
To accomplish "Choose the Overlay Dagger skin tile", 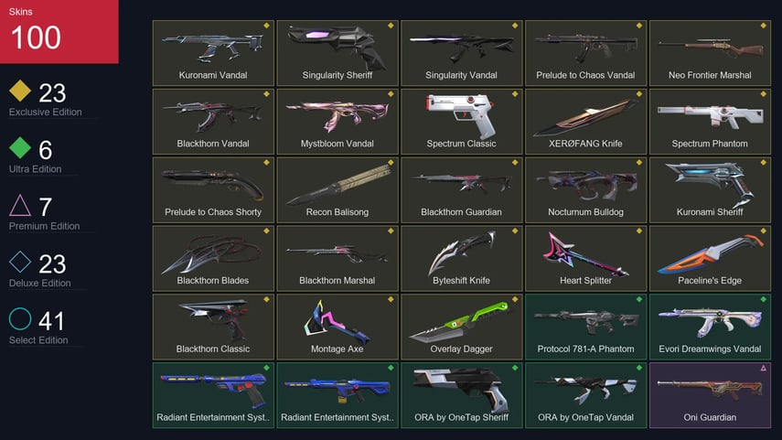I will point(462,327).
